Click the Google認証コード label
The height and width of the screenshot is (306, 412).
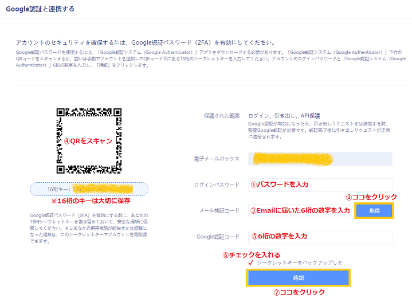point(218,237)
